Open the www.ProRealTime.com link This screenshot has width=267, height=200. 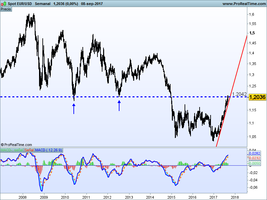coord(243,3)
